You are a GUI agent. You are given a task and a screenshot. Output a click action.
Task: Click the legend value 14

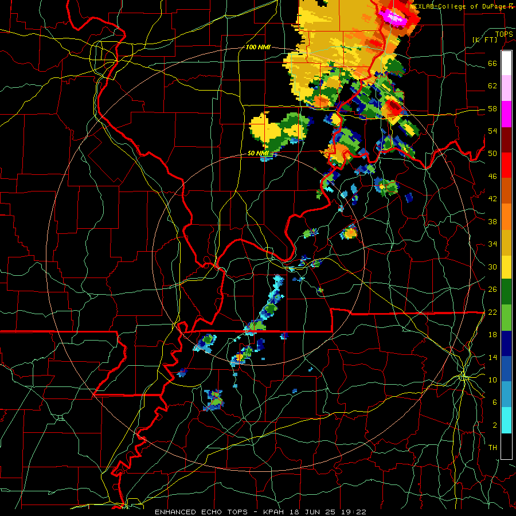[x=492, y=357]
